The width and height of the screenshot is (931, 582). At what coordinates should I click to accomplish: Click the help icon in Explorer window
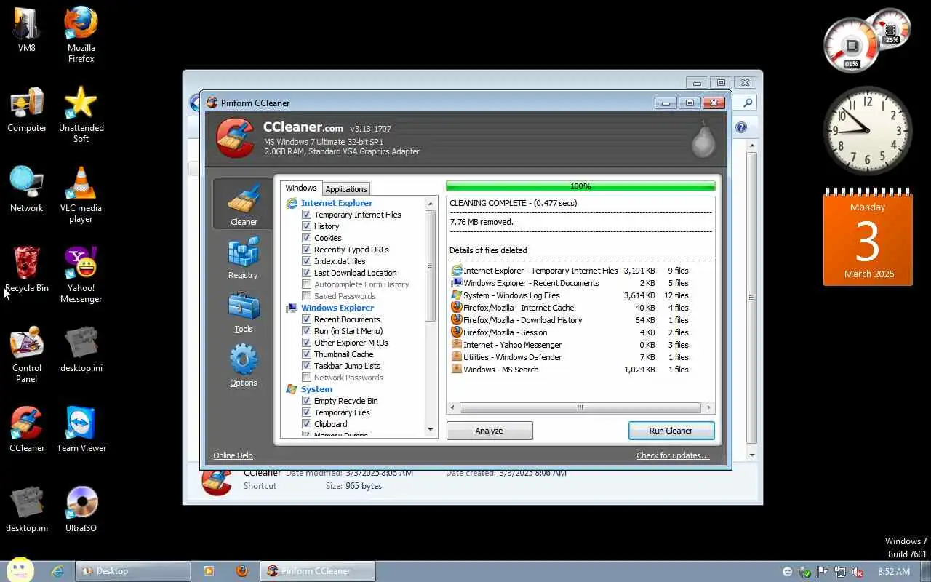pos(741,127)
